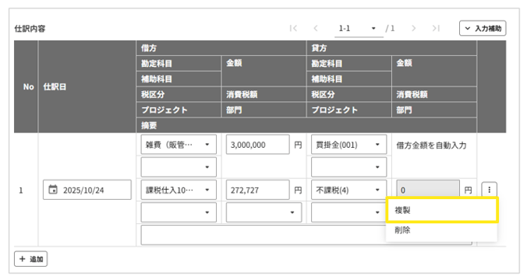Click the 2025/10/24 journal date field
Screen dimensions: 527x280
pyautogui.click(x=87, y=190)
